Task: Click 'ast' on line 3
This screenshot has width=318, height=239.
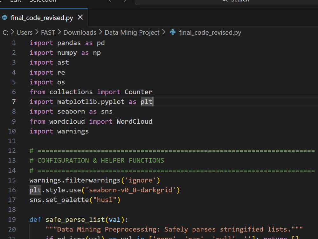Action: (x=63, y=62)
